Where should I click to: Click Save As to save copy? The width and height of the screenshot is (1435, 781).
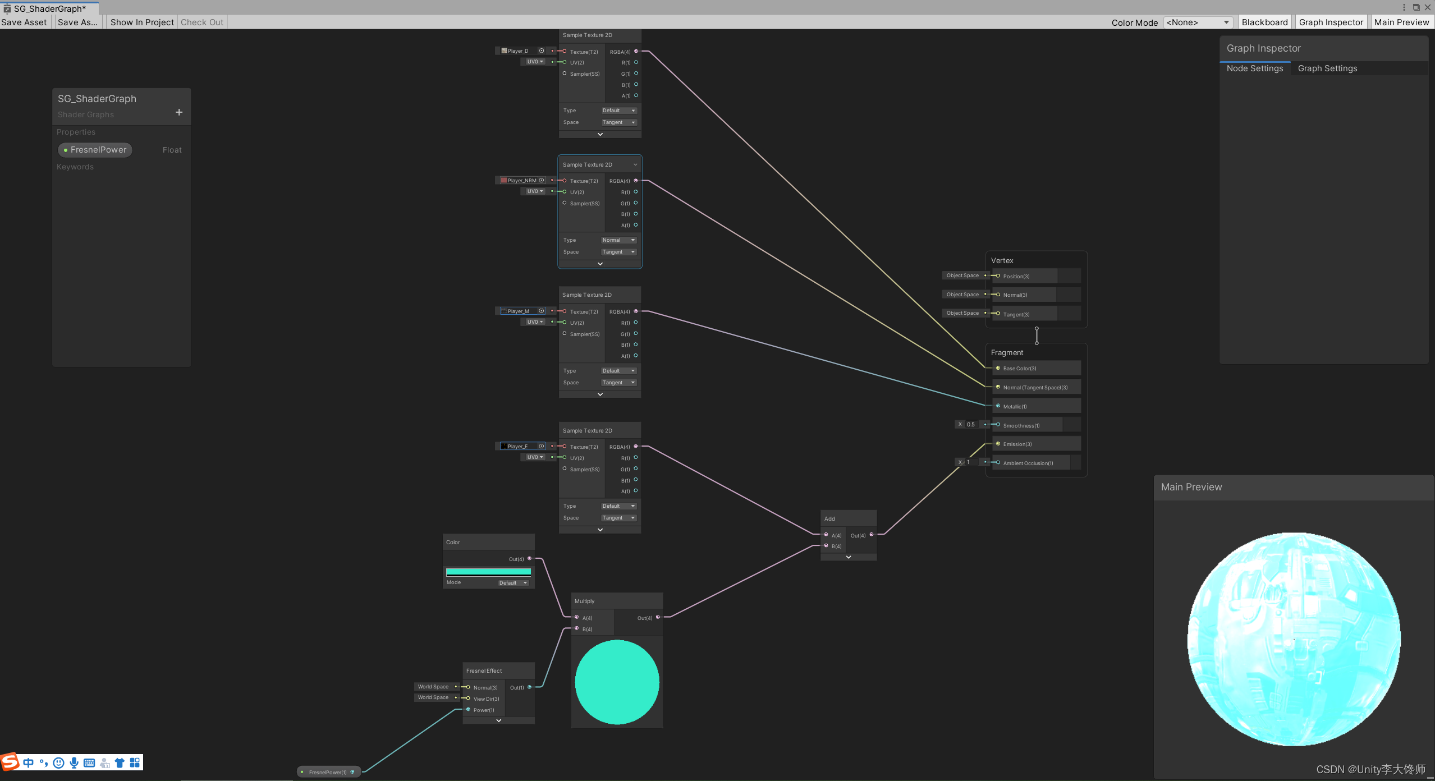tap(76, 21)
